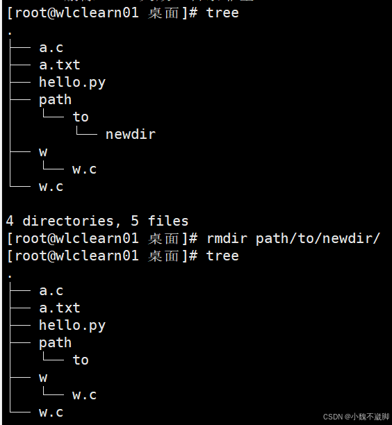Click nested w.c under w in first tree
The image size is (392, 425).
coord(84,169)
